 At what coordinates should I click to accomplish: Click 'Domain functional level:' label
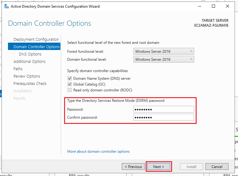pos(87,59)
